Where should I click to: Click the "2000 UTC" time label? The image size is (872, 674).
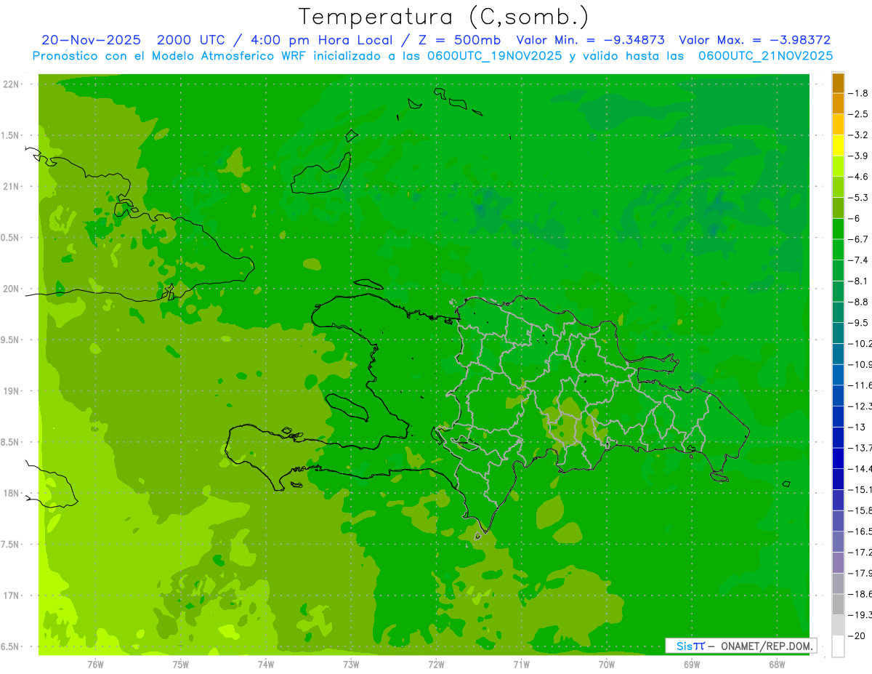pos(191,40)
